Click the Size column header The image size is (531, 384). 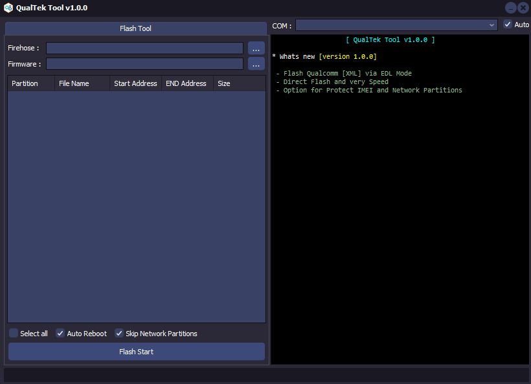239,83
